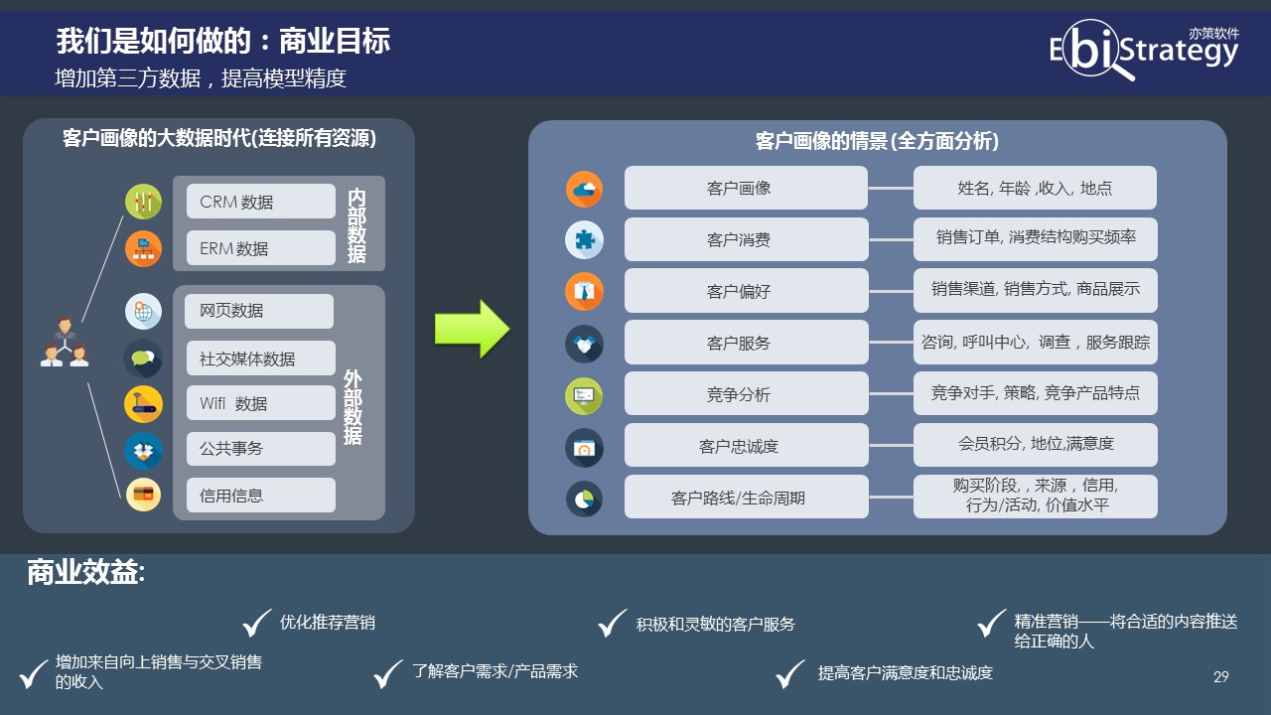Click the chat bubble icon near 社交媒体数据
1271x715 pixels.
click(x=143, y=357)
